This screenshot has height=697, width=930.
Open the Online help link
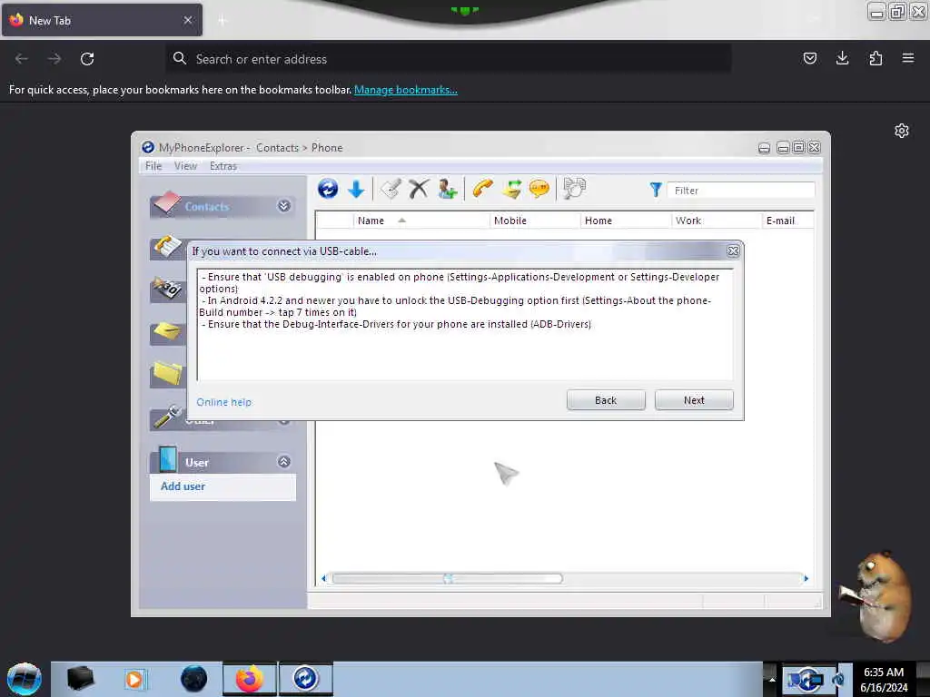224,402
